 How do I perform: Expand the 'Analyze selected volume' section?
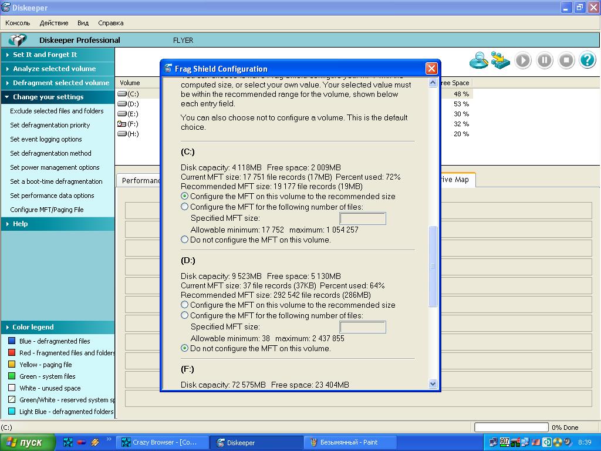(x=58, y=69)
